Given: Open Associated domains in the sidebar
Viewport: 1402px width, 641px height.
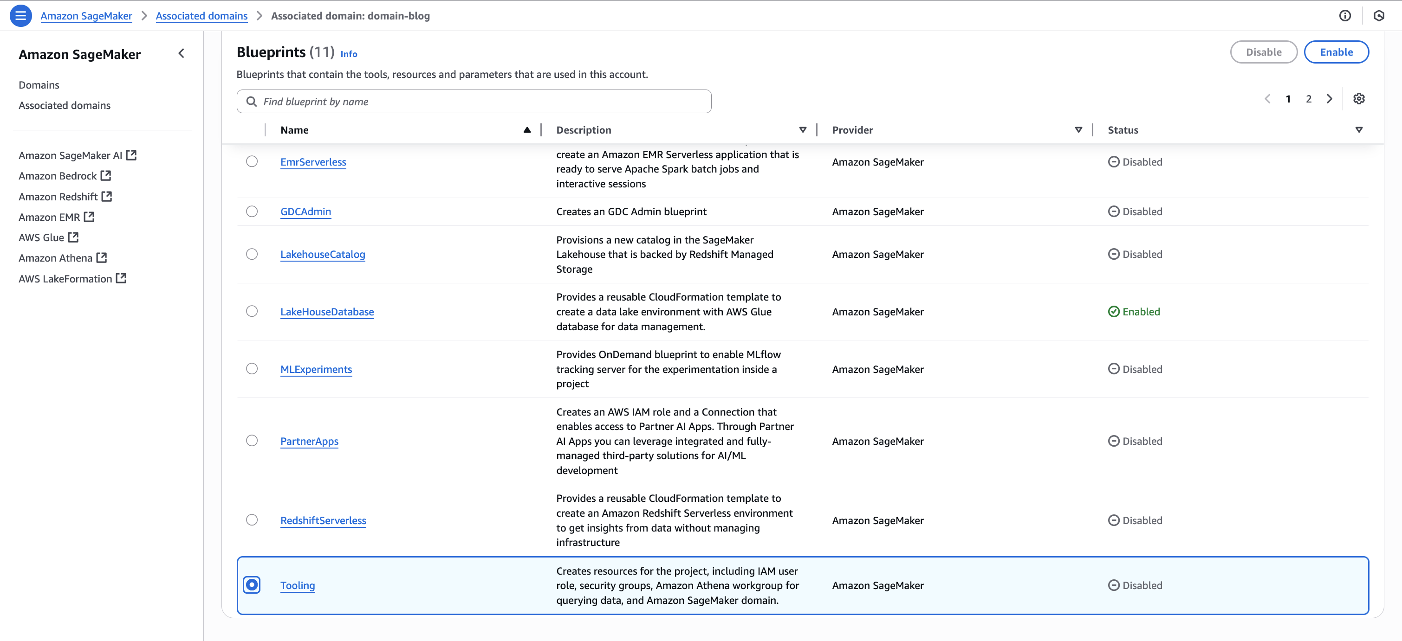Looking at the screenshot, I should 64,105.
